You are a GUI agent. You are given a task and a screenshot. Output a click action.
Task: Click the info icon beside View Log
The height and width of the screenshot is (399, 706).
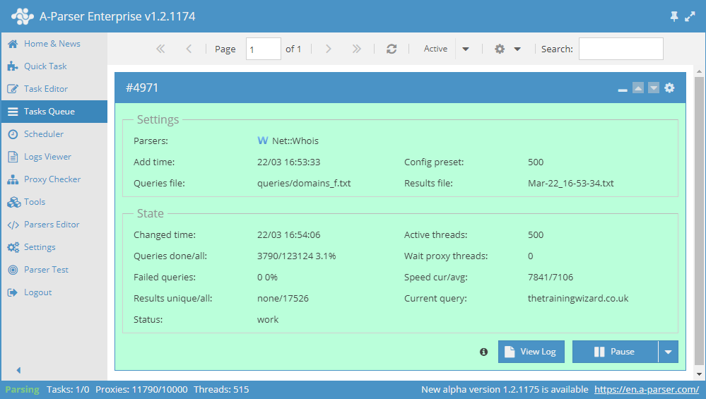coord(484,352)
